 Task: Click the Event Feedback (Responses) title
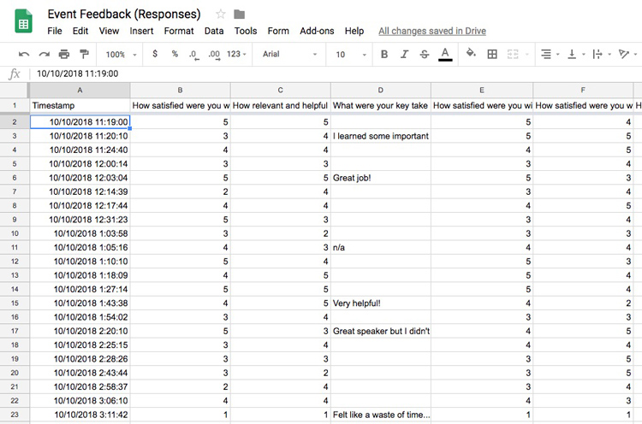(x=124, y=15)
